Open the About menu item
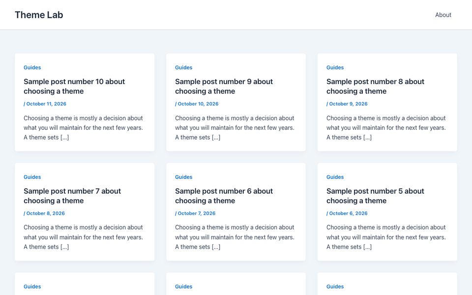 point(443,15)
